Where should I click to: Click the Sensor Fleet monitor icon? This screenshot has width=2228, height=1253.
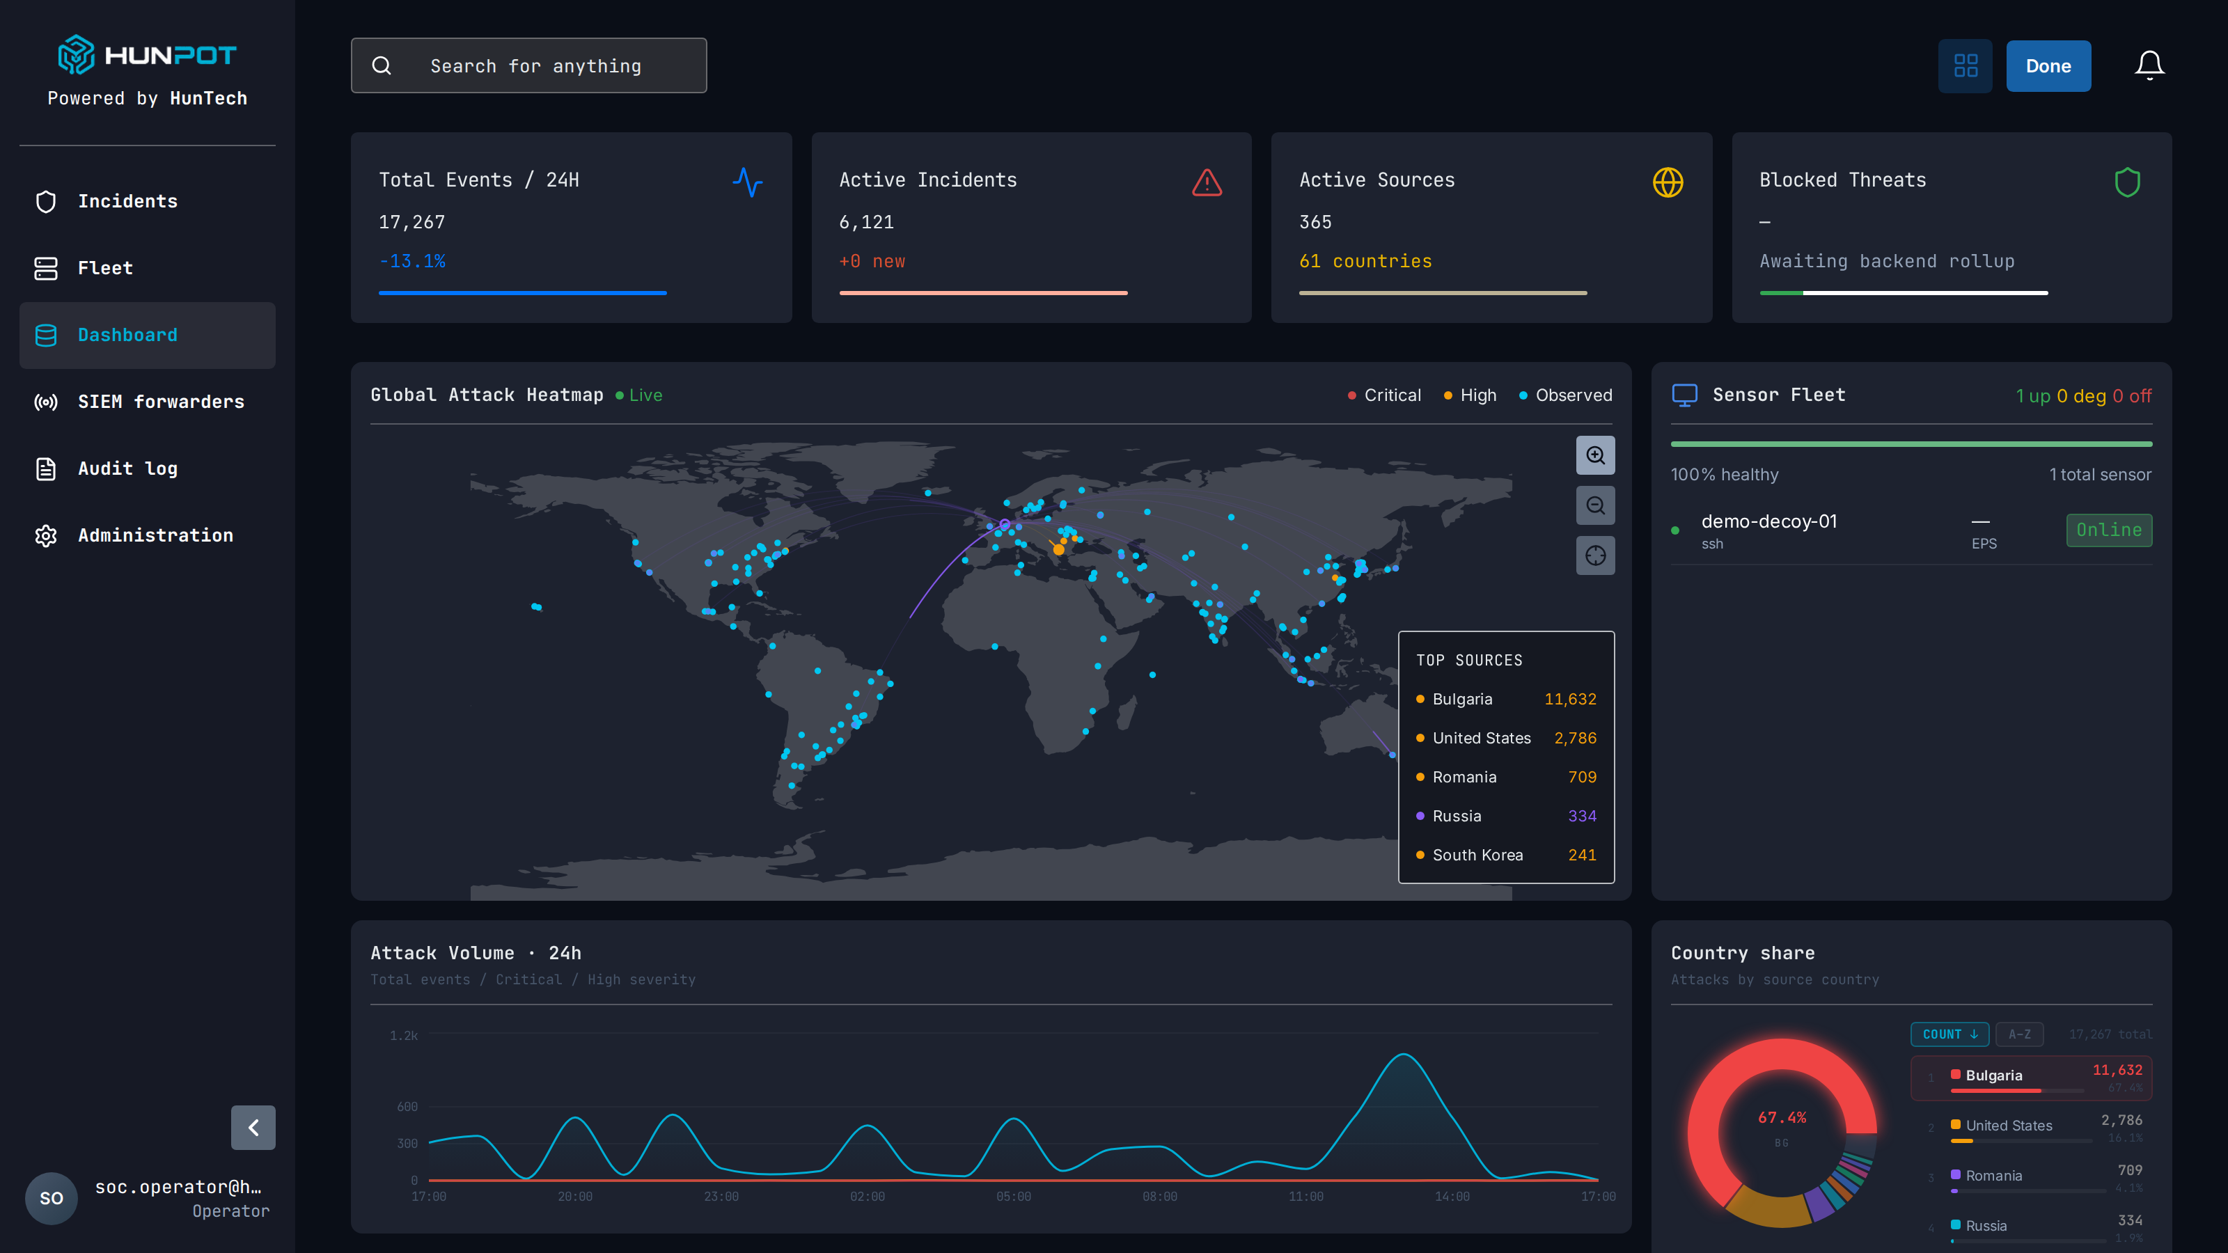1684,395
